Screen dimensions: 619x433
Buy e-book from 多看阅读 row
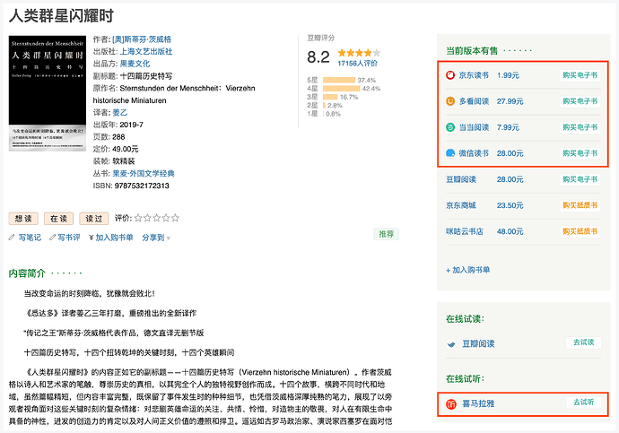coord(580,101)
